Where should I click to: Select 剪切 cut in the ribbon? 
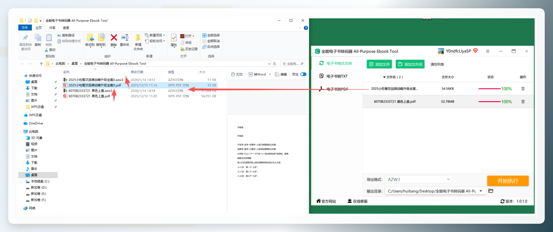50,50
